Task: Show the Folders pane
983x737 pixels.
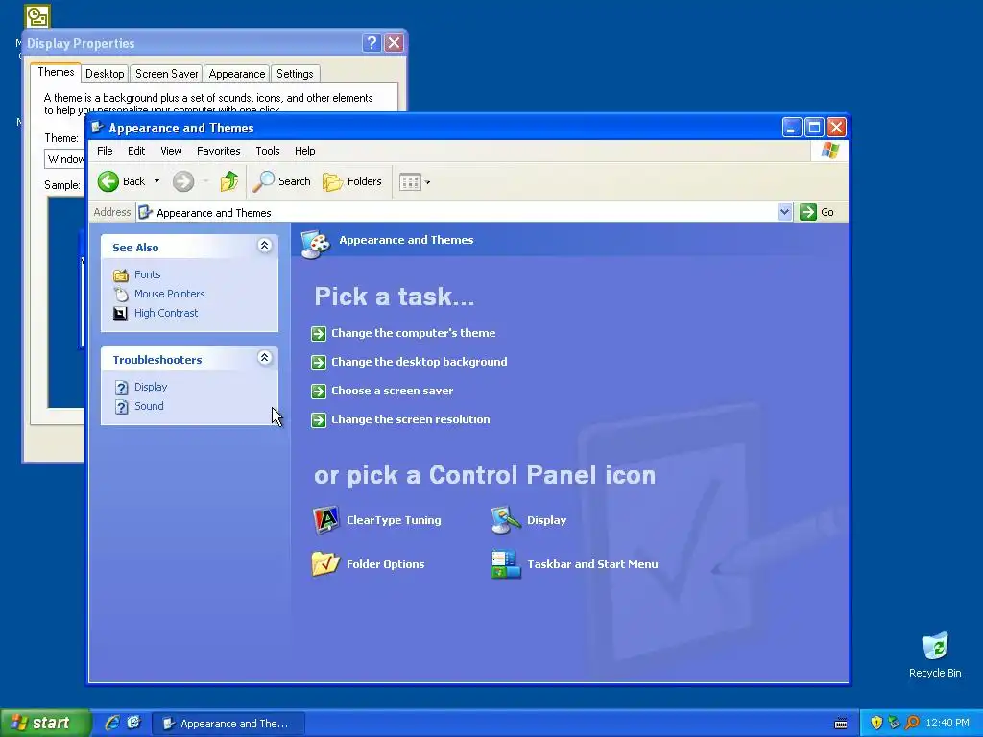Action: (x=352, y=181)
